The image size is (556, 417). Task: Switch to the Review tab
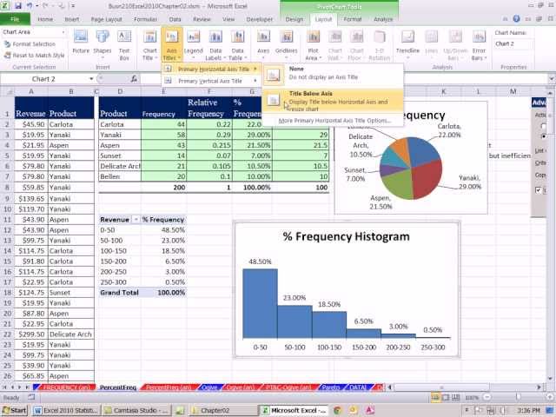202,19
